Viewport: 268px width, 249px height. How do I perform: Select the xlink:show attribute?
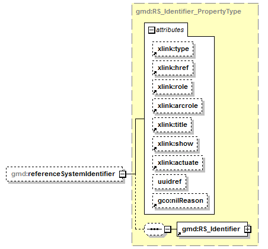175,143
